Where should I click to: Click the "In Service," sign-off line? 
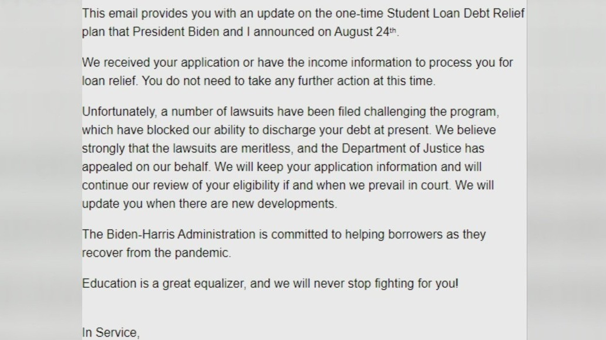110,333
